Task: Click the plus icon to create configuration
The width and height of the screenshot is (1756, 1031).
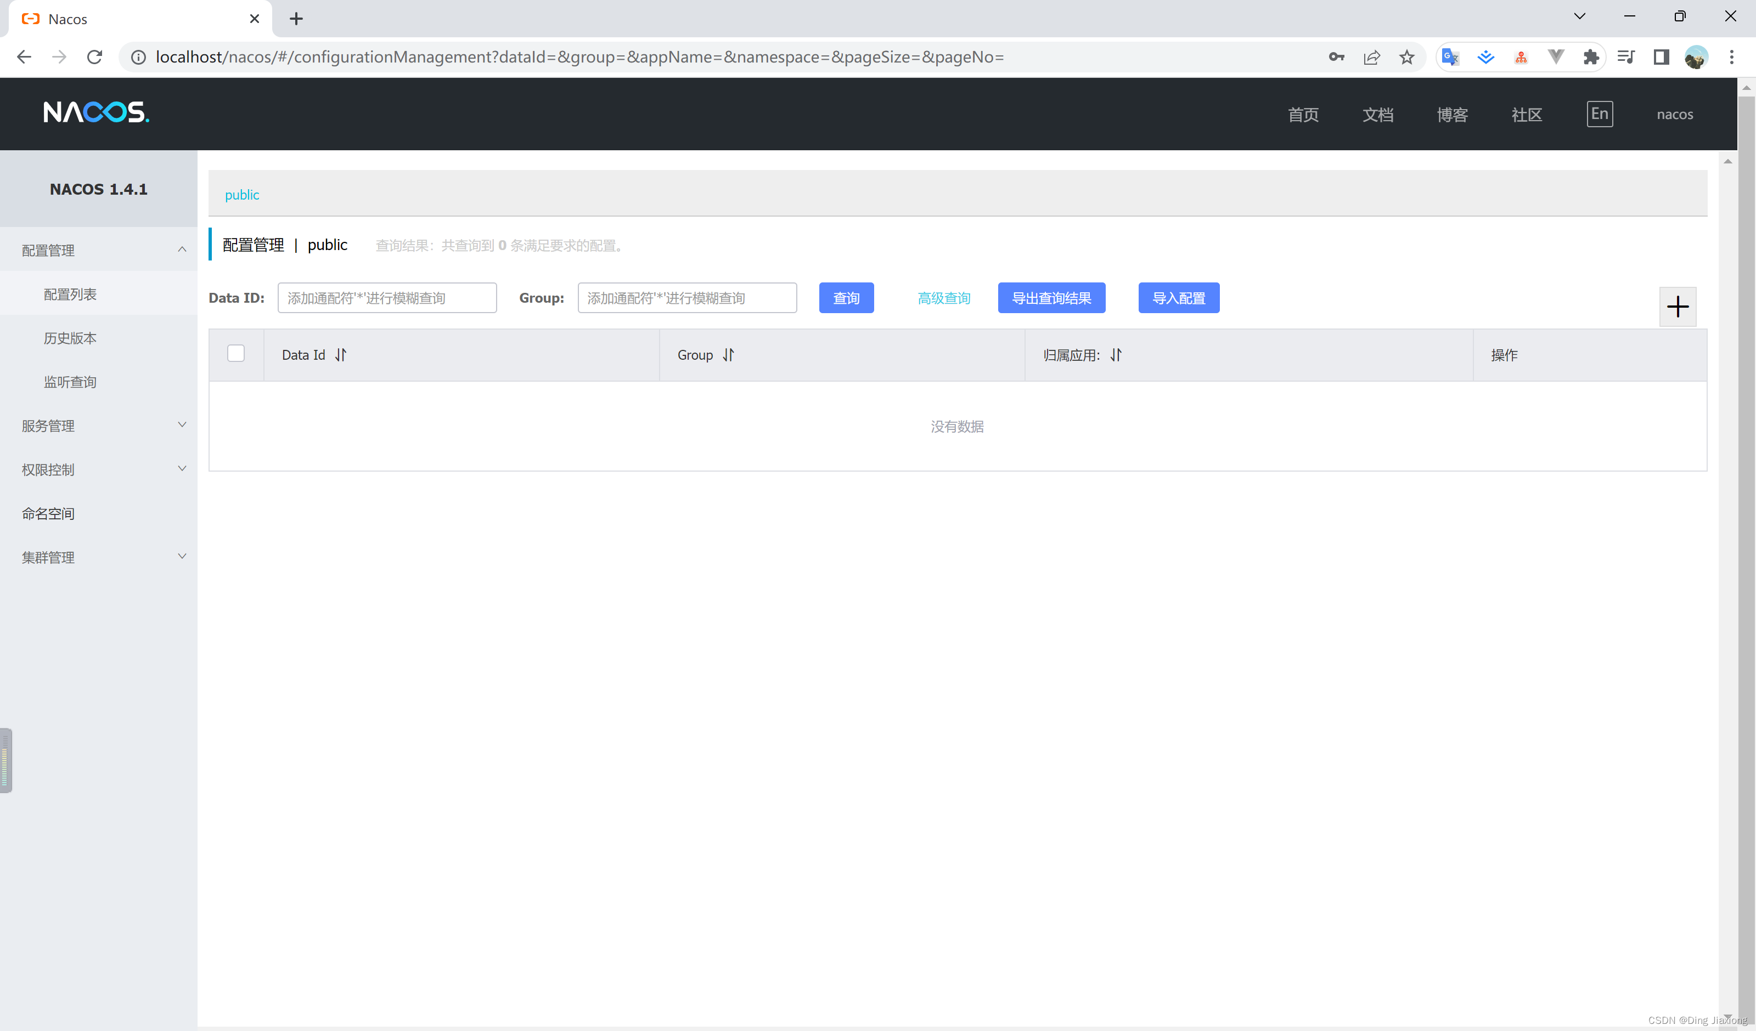Action: (x=1678, y=307)
